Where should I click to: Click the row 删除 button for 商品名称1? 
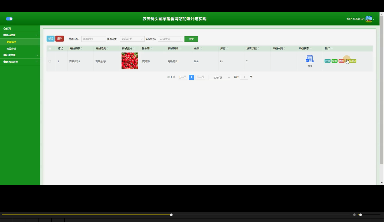(x=341, y=61)
